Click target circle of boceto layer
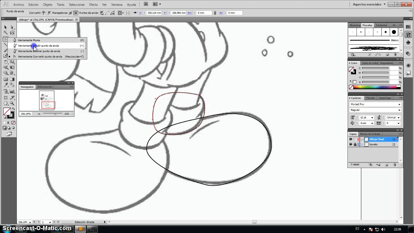 (394, 144)
